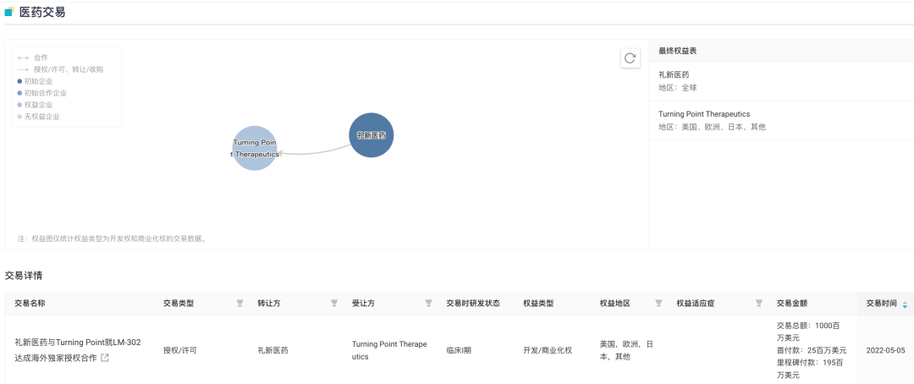Click 地区：全球 text under 礼新医药

(677, 88)
